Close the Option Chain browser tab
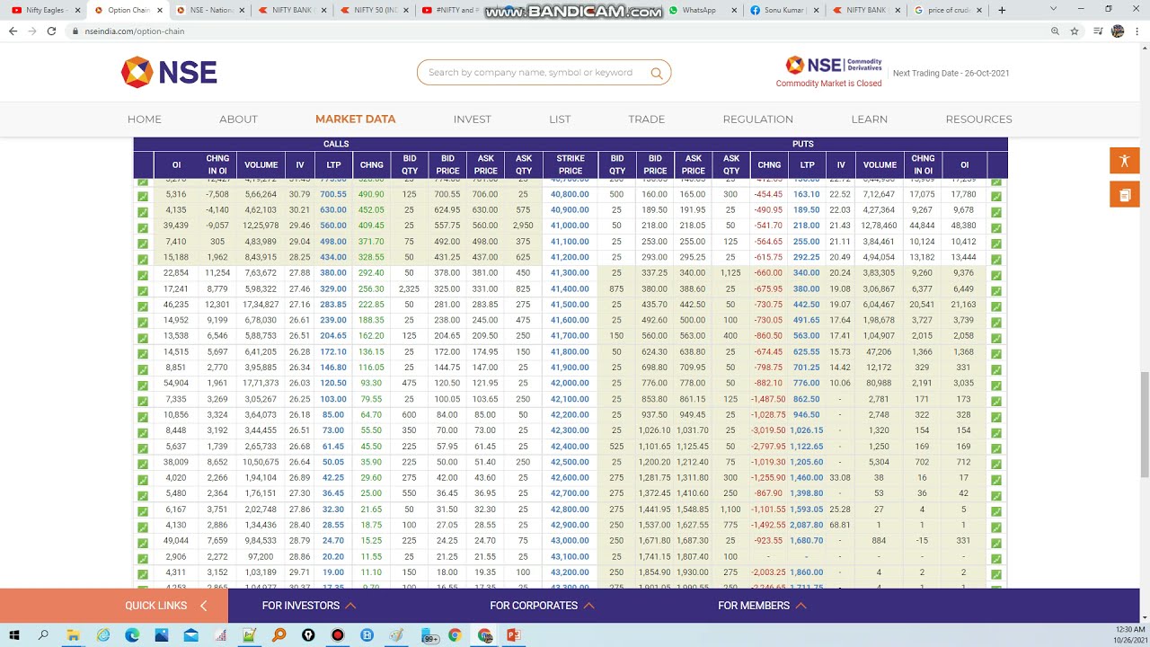Screen dimensions: 1150x647 click(159, 10)
